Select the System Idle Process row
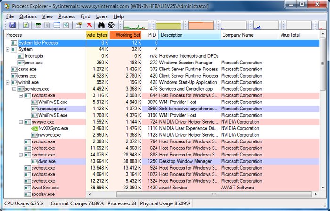 click(x=161, y=43)
